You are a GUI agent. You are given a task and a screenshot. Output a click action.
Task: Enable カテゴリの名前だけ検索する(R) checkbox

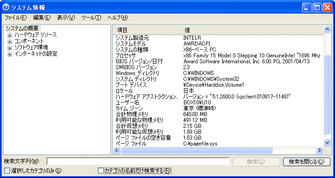(101, 171)
